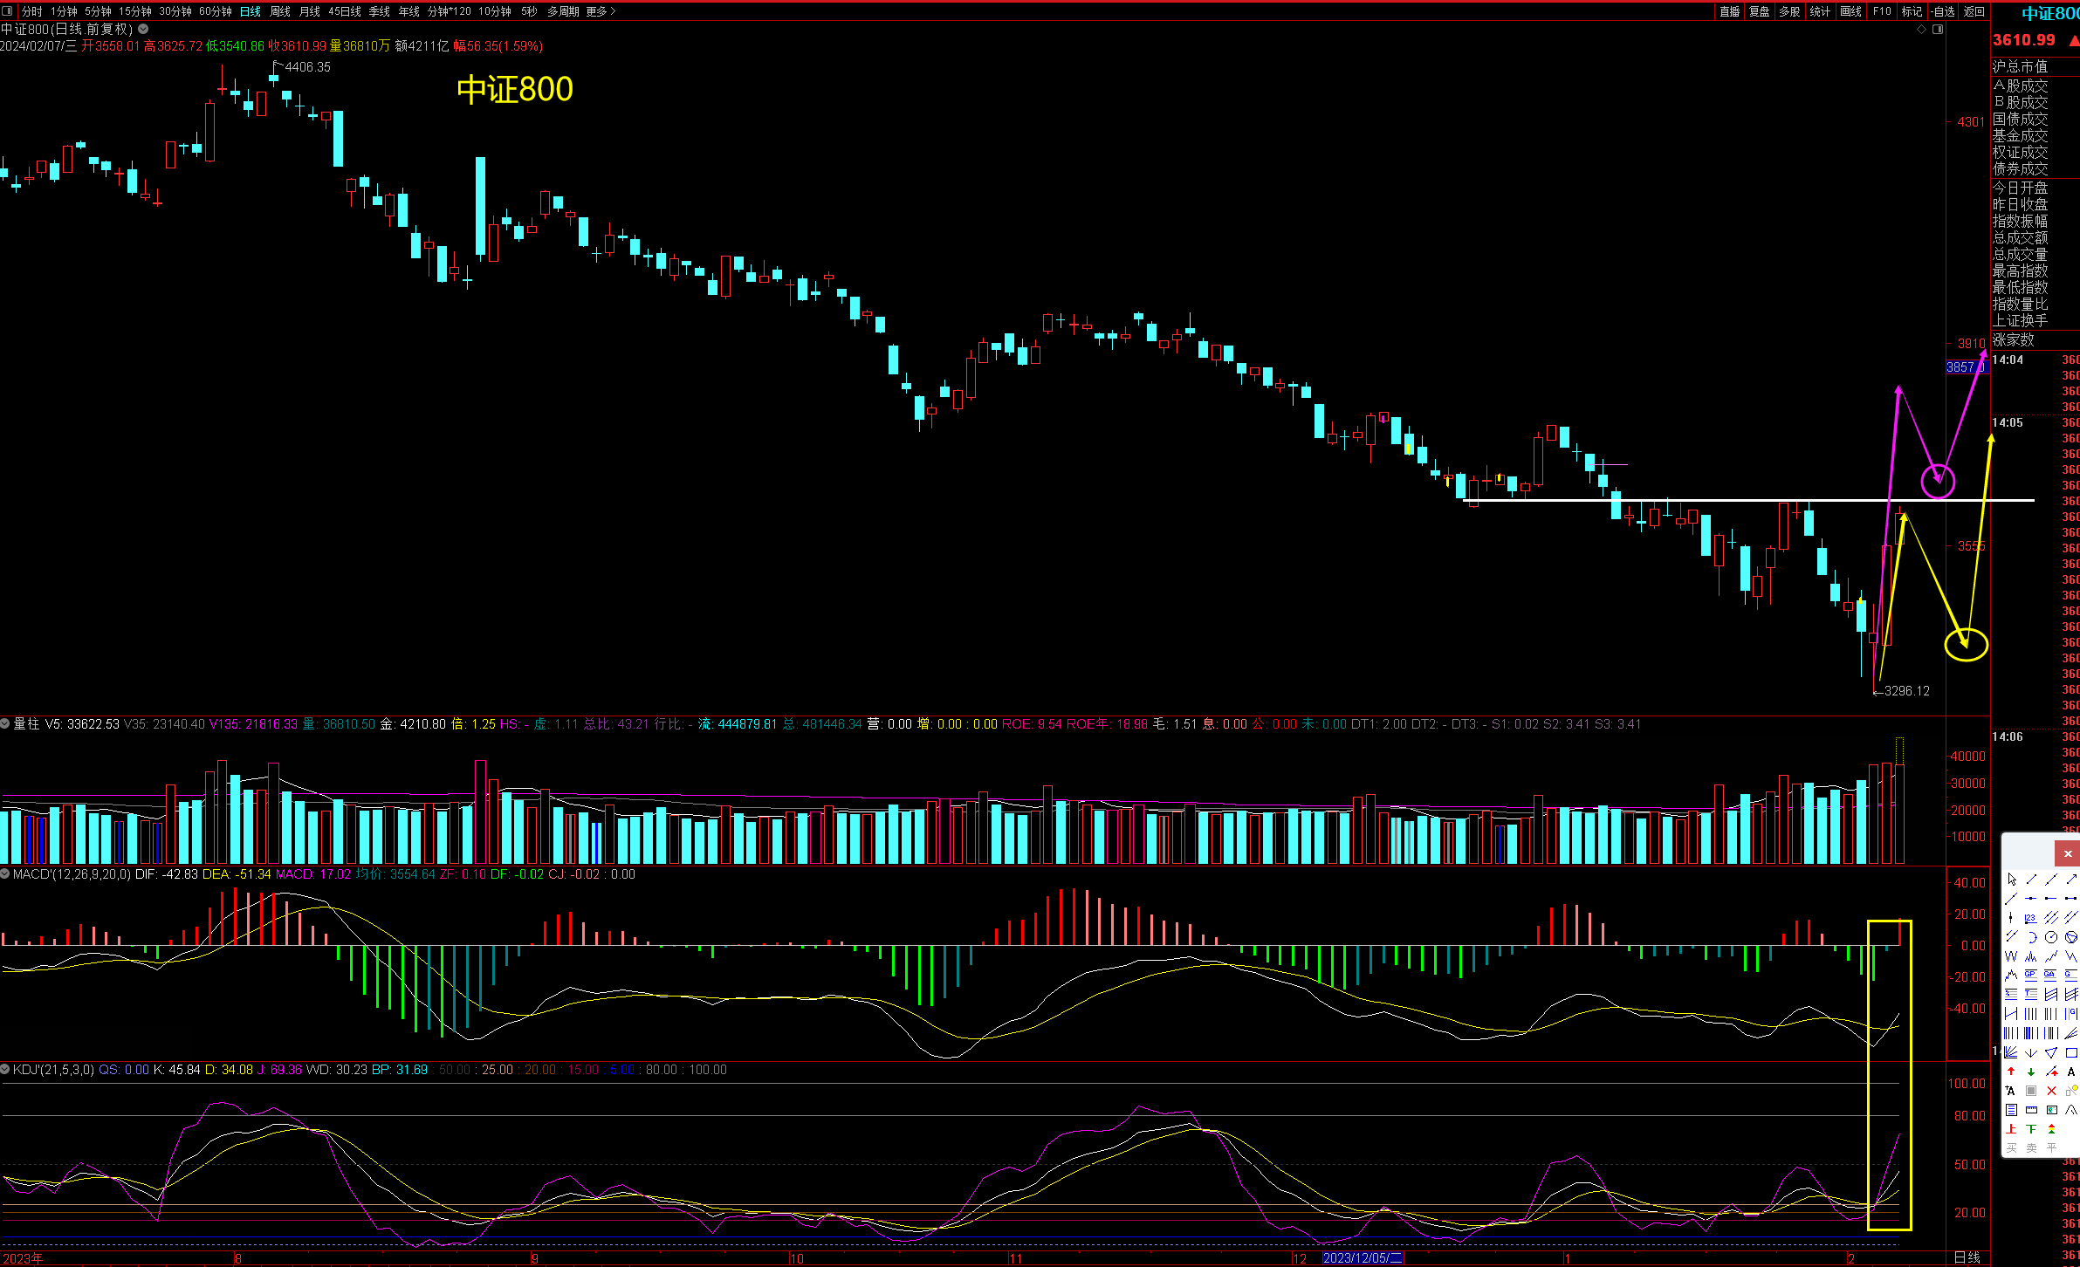Switch to the 60分钟 period tab
The width and height of the screenshot is (2080, 1267).
pos(215,11)
